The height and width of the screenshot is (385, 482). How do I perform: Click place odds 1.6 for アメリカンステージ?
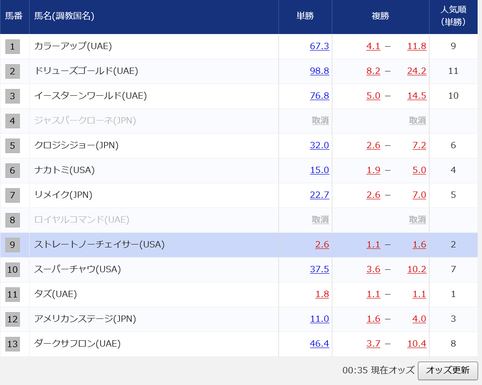coord(373,319)
